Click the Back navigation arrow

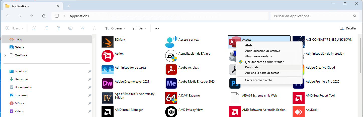coord(8,16)
